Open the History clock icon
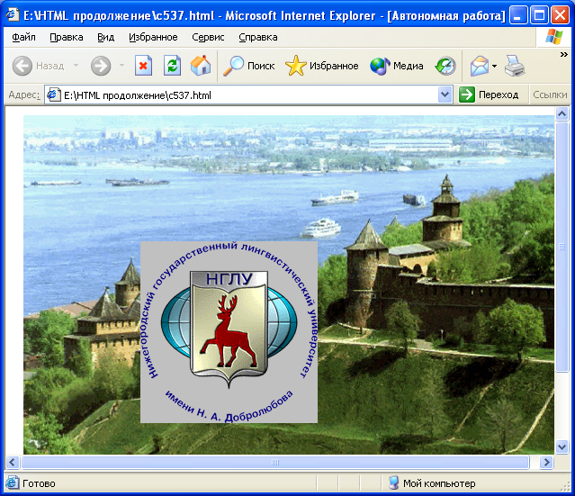Viewport: 575px width, 496px height. tap(445, 66)
